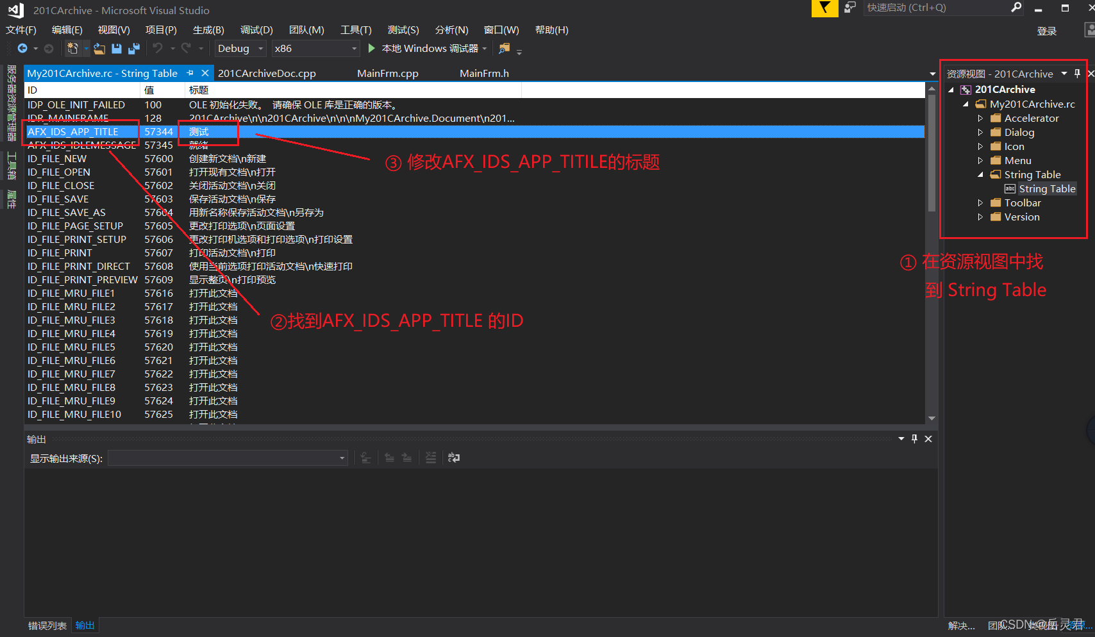This screenshot has width=1095, height=637.
Task: Collapse the String Table folder node
Action: pos(980,175)
